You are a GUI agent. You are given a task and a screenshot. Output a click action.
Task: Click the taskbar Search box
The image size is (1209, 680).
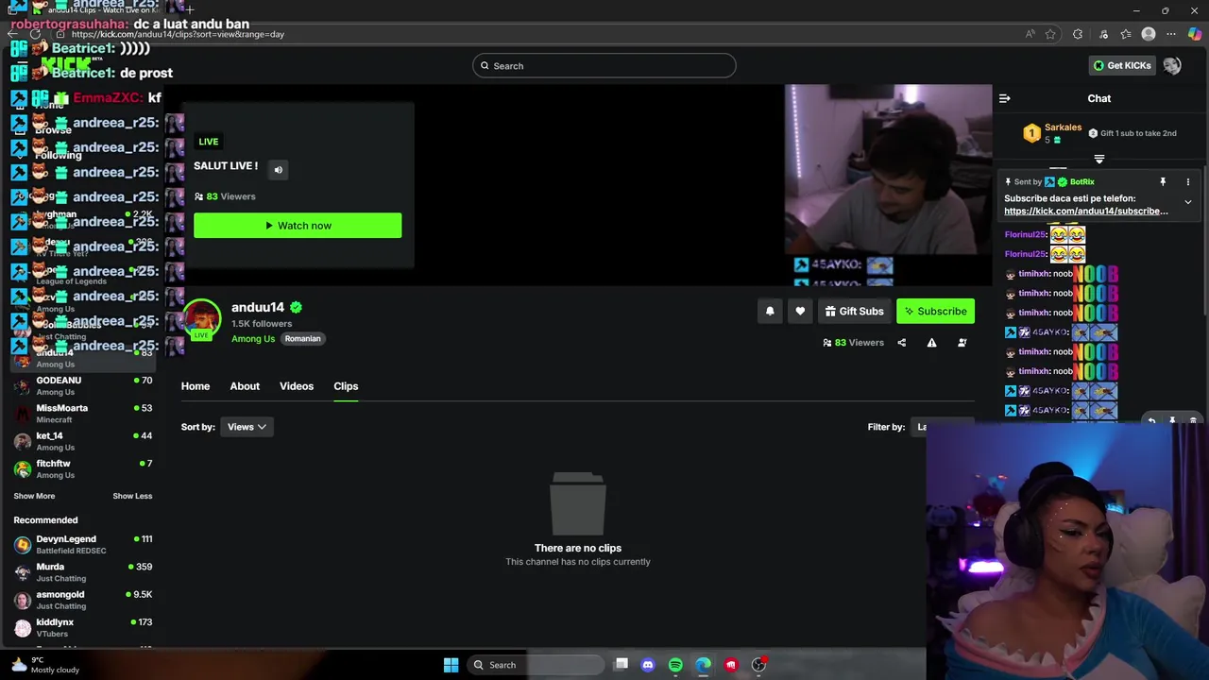536,665
